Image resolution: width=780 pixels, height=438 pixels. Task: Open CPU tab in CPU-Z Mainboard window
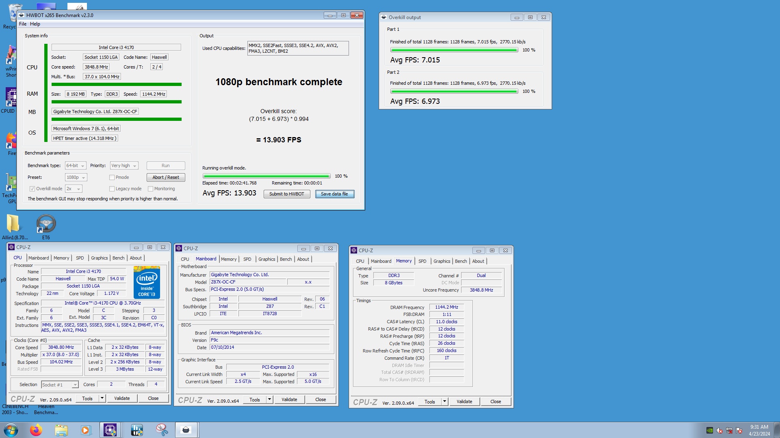point(185,259)
